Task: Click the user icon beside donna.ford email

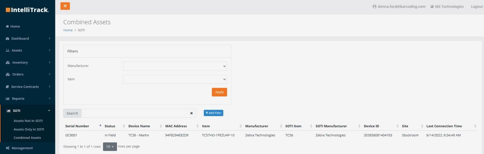Action: click(x=374, y=7)
